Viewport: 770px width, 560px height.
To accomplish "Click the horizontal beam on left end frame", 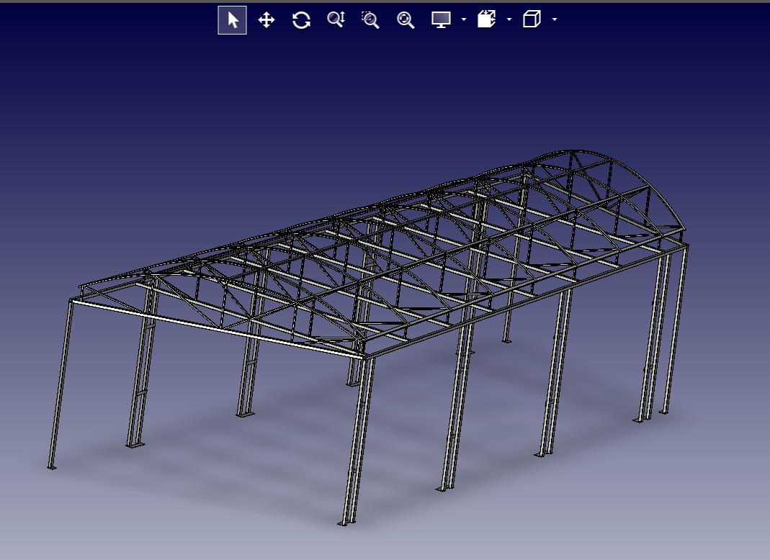I will (x=216, y=328).
